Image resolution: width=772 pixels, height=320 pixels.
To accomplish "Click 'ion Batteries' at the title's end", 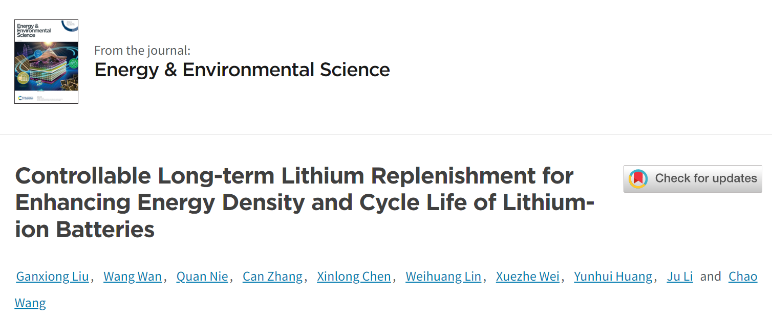I will click(85, 230).
